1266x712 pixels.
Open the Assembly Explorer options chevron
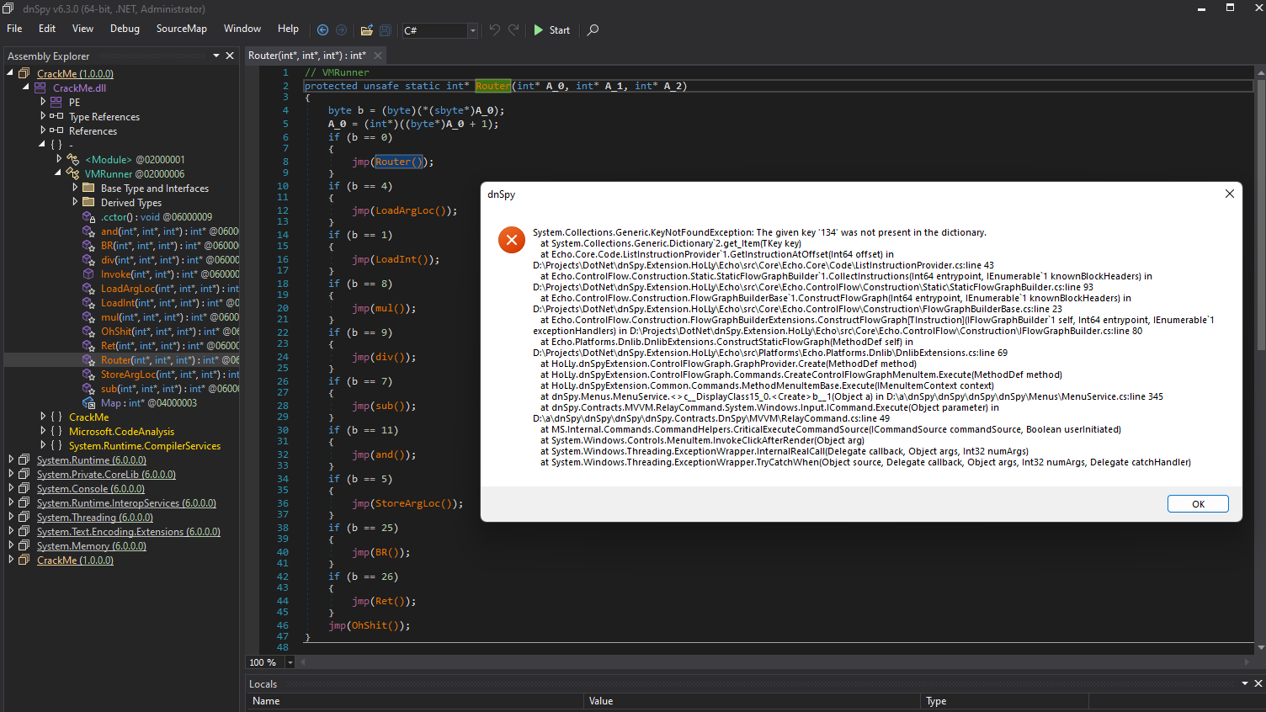[215, 56]
